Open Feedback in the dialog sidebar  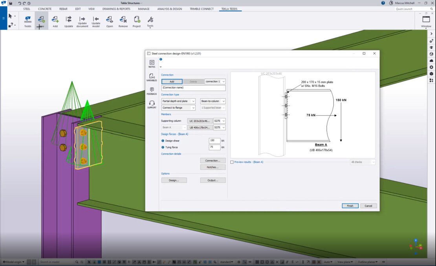(152, 91)
